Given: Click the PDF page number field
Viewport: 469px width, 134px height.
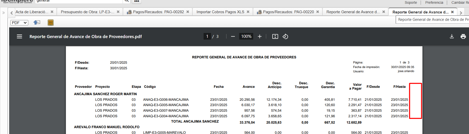Looking at the screenshot, I should pos(207,37).
